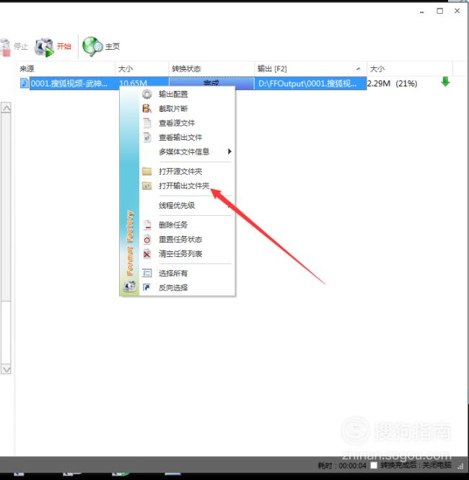Click the folder icon next to 打开源文件夹
The height and width of the screenshot is (480, 469).
coord(147,171)
